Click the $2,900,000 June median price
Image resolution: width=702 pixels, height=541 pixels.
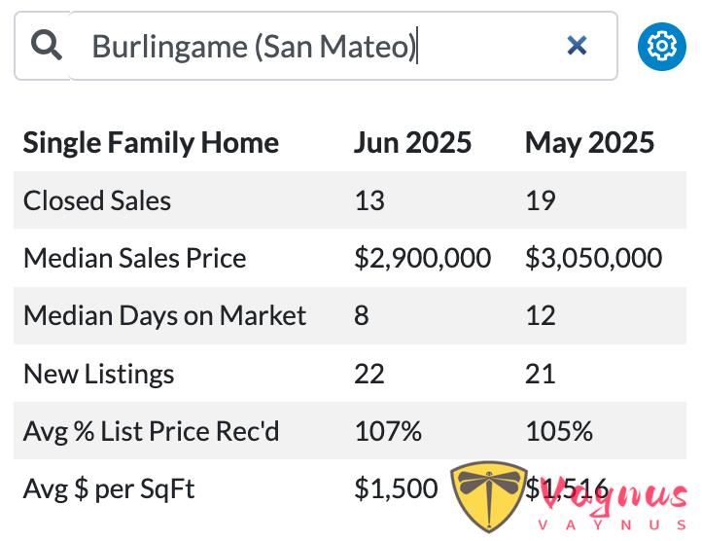click(423, 258)
